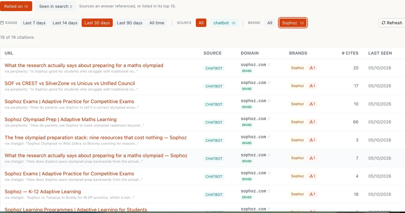Click the red '1' badge in 10-cites Sophoz Exams row

pyautogui.click(x=312, y=104)
